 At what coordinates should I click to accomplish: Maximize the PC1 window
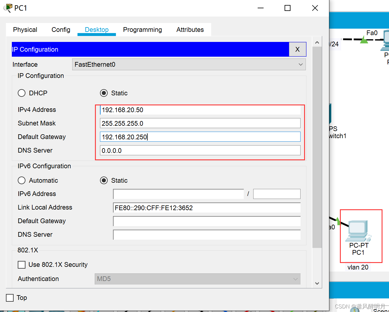point(287,8)
